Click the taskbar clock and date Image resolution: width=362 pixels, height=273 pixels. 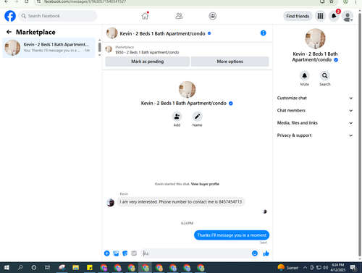[337, 267]
